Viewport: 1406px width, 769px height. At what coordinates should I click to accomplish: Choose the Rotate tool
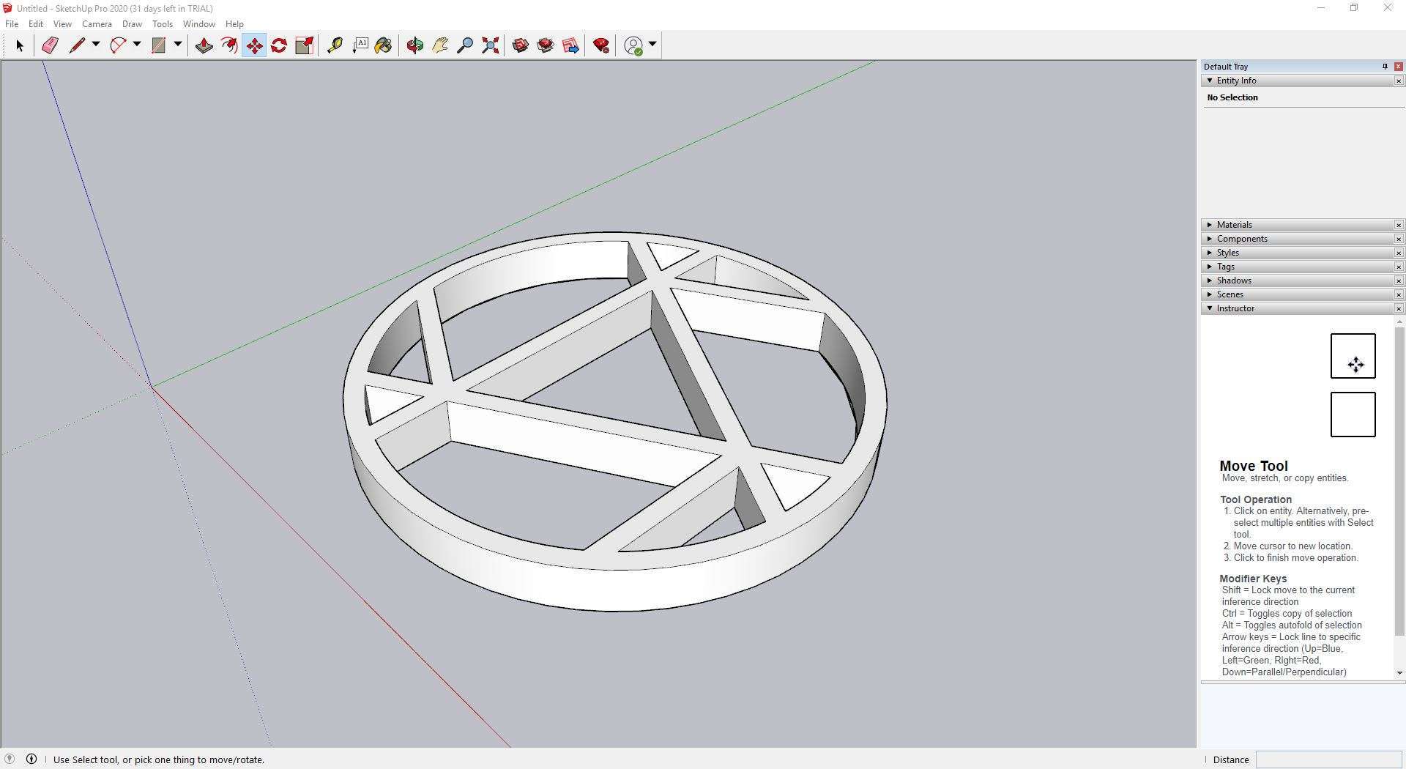[x=279, y=45]
